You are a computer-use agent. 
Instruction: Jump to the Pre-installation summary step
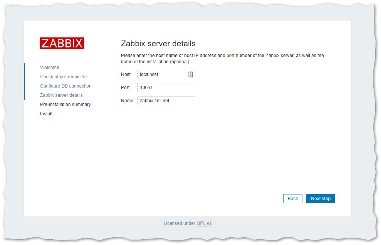65,105
